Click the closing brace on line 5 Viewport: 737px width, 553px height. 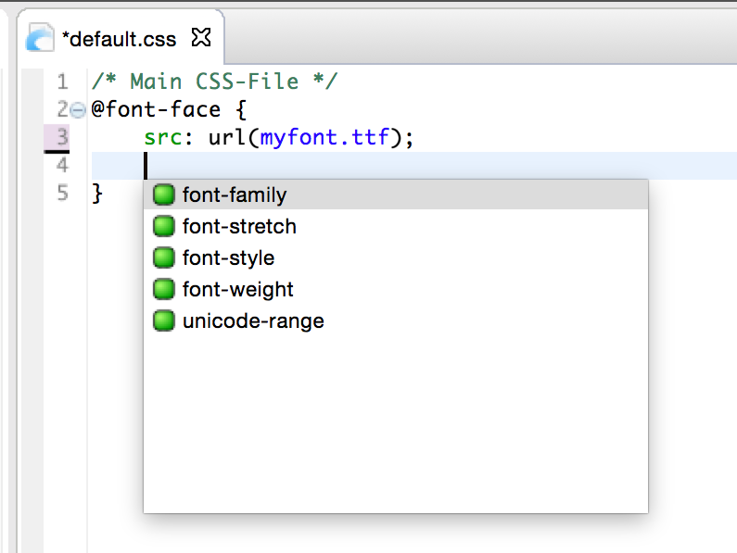96,193
